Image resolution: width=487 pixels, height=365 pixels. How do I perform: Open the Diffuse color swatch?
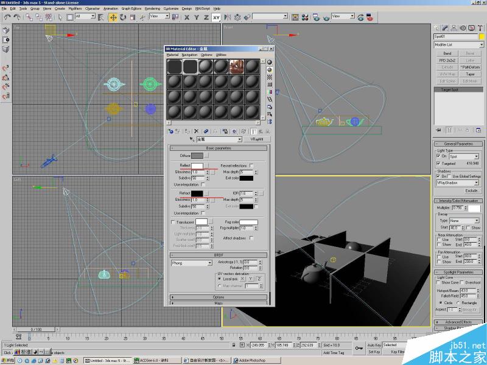197,155
